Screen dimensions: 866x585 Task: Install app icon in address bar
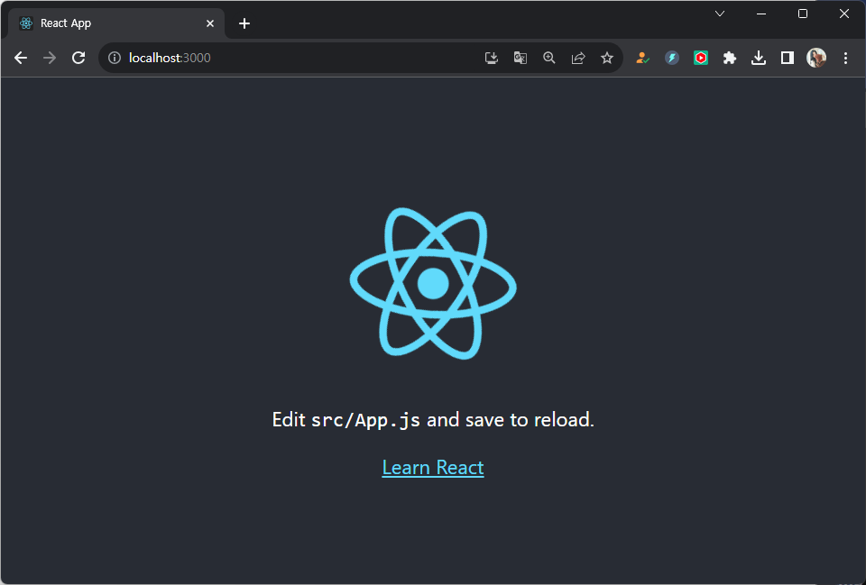(x=491, y=58)
